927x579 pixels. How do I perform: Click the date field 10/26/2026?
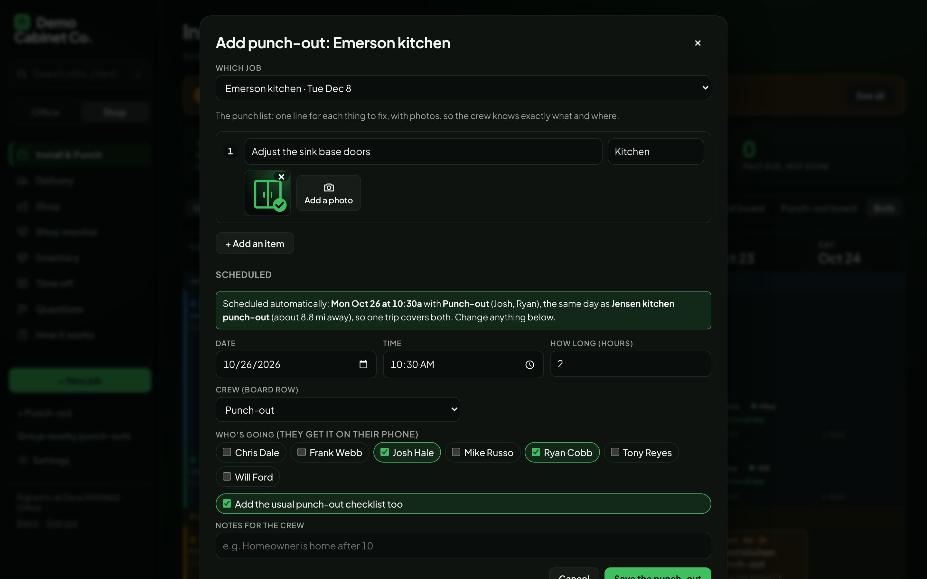point(296,364)
